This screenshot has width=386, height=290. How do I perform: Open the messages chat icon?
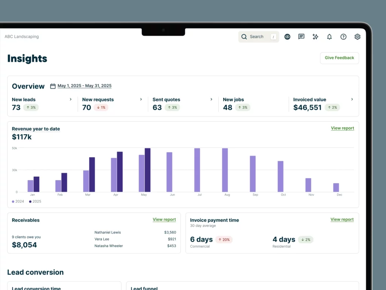click(301, 37)
